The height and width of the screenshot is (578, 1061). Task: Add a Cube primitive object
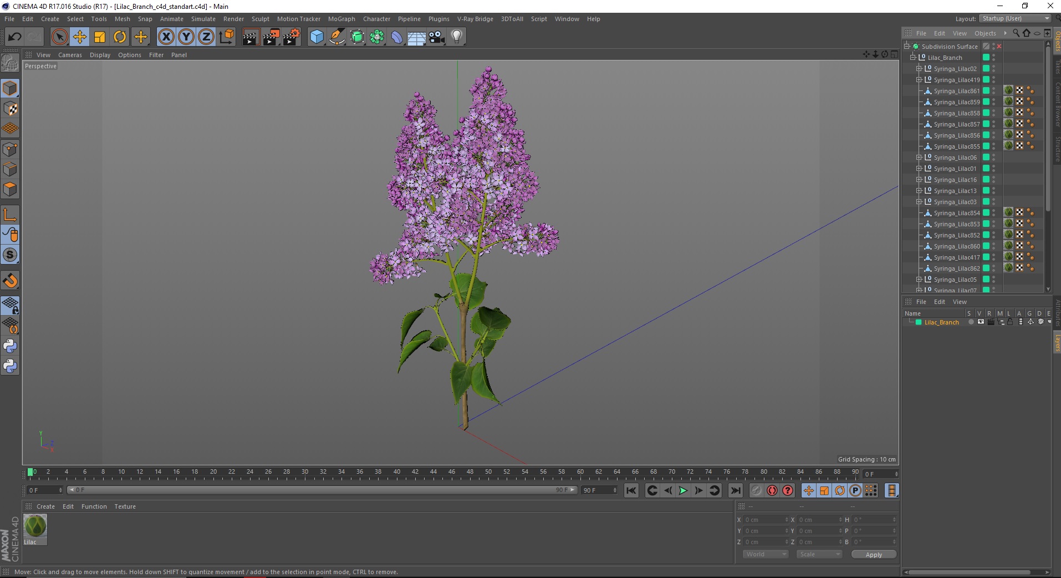click(x=317, y=37)
